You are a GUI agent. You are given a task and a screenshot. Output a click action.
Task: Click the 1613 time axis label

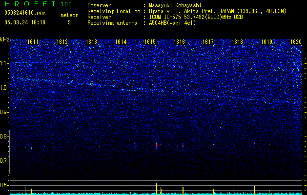click(x=91, y=41)
